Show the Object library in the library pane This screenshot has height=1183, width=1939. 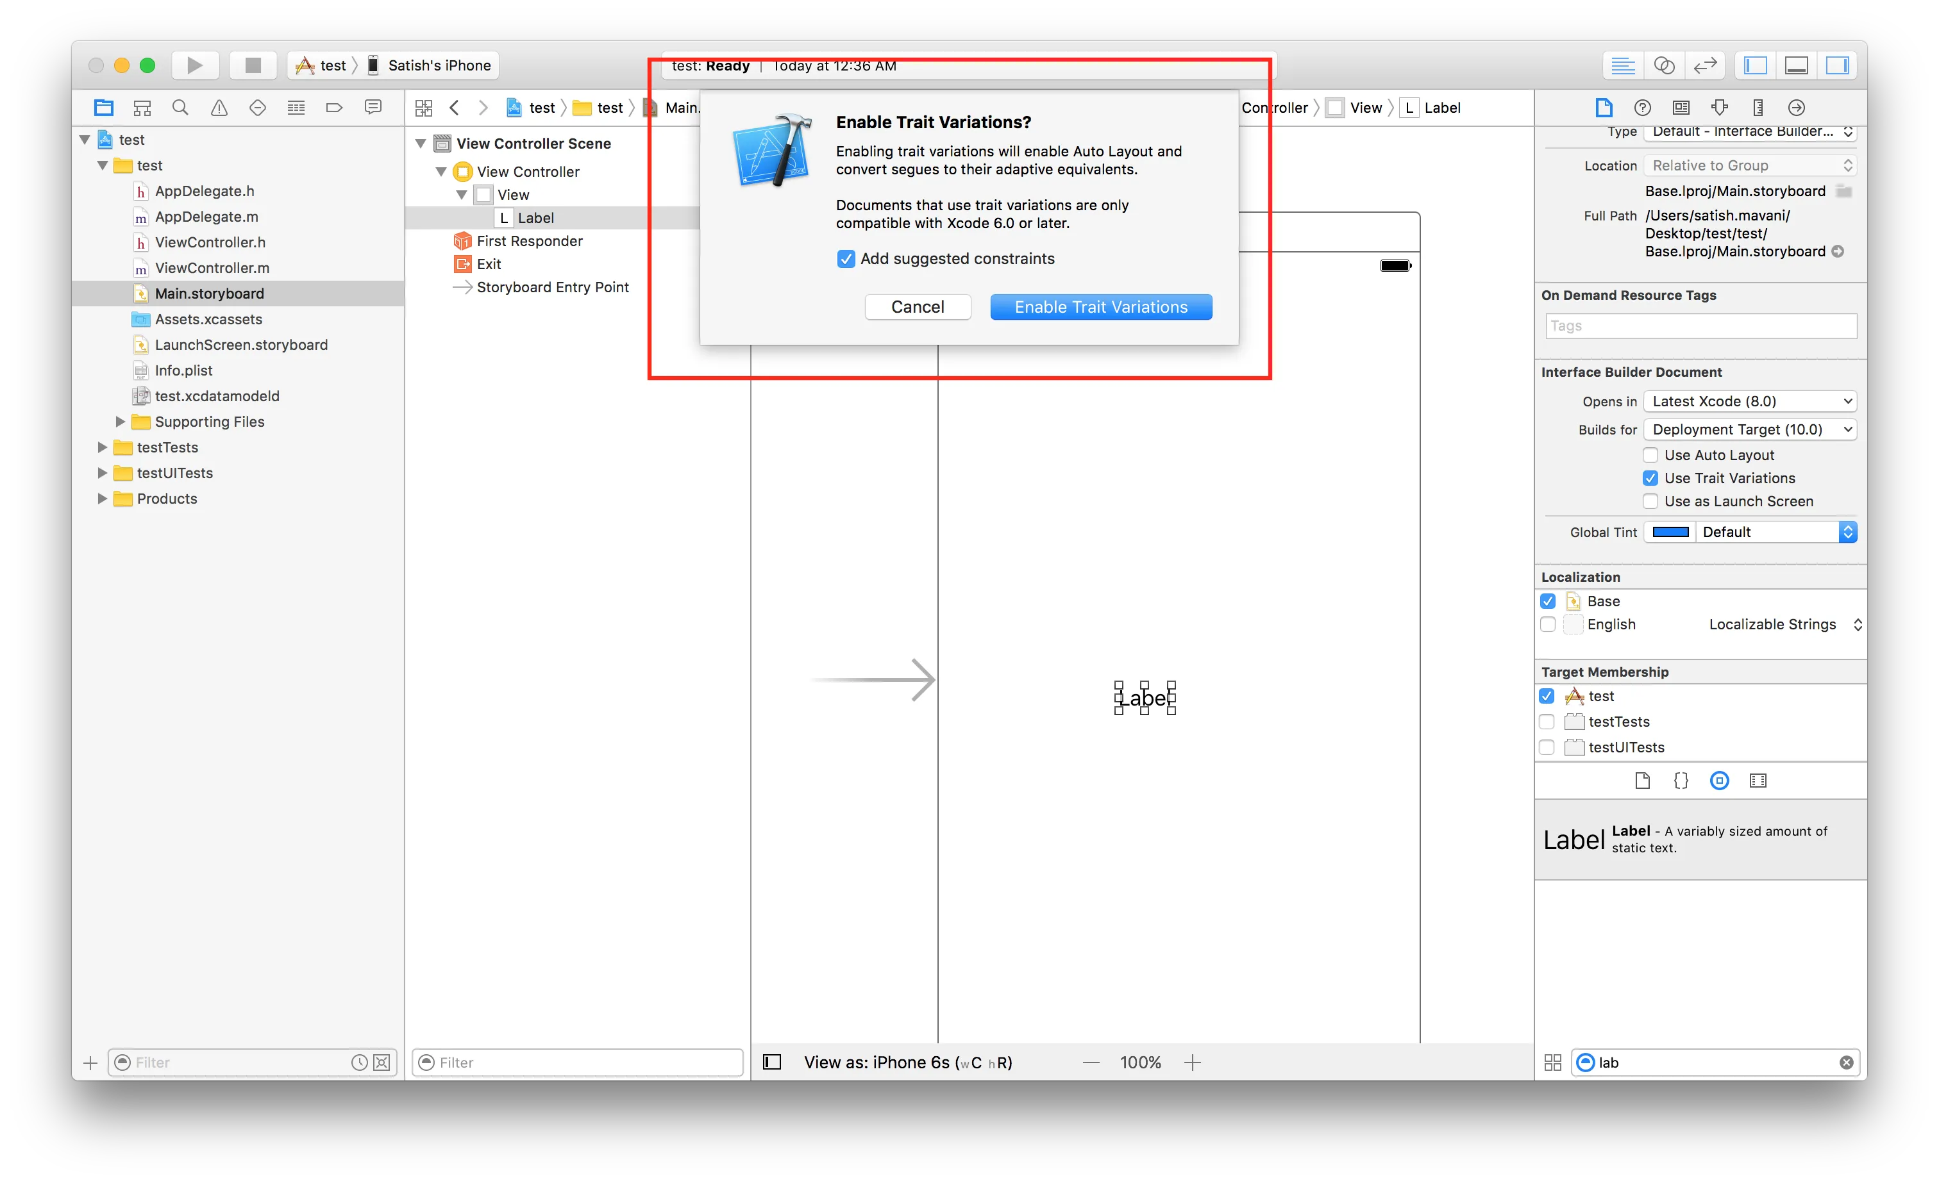point(1720,781)
